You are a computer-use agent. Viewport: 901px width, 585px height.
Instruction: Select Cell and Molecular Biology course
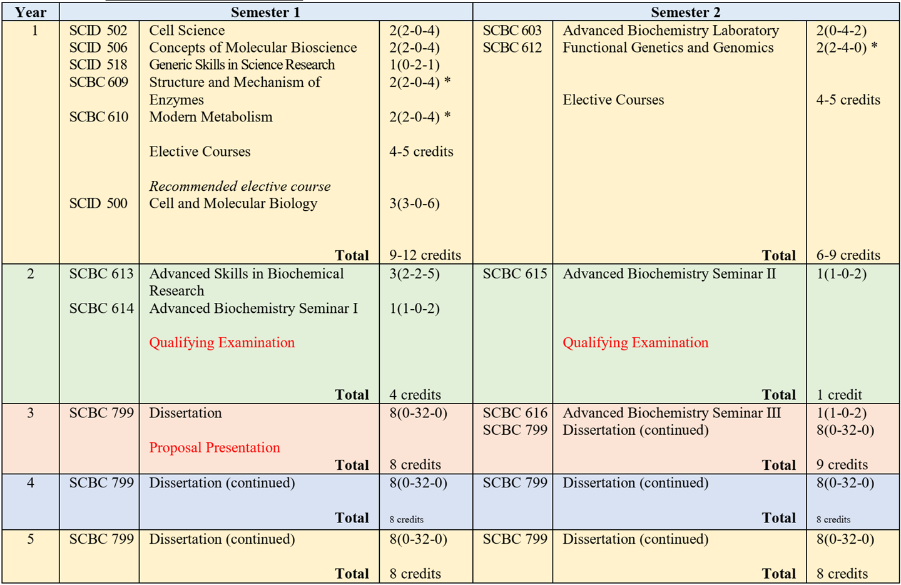point(233,203)
